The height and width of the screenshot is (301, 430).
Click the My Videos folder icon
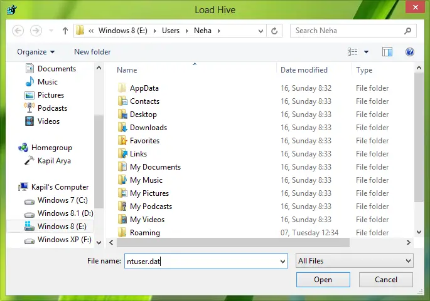[x=122, y=219]
